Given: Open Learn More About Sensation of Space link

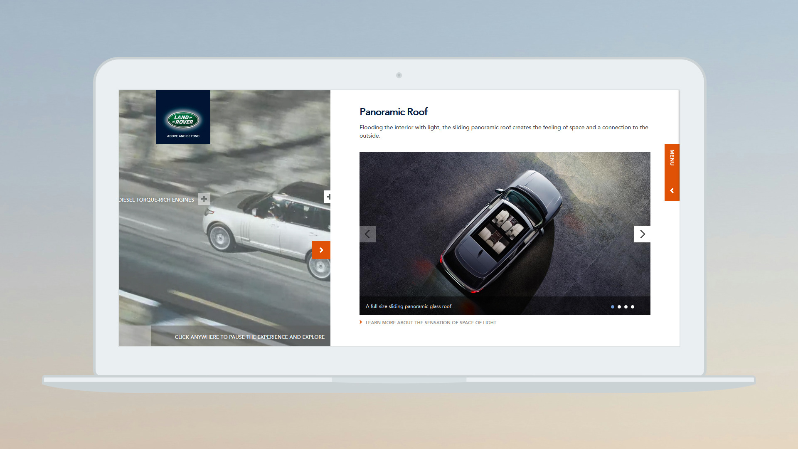Looking at the screenshot, I should coord(431,323).
